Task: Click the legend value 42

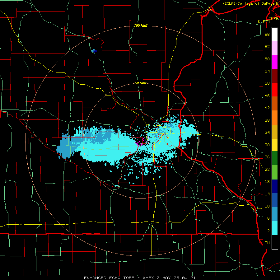Action: (x=267, y=108)
